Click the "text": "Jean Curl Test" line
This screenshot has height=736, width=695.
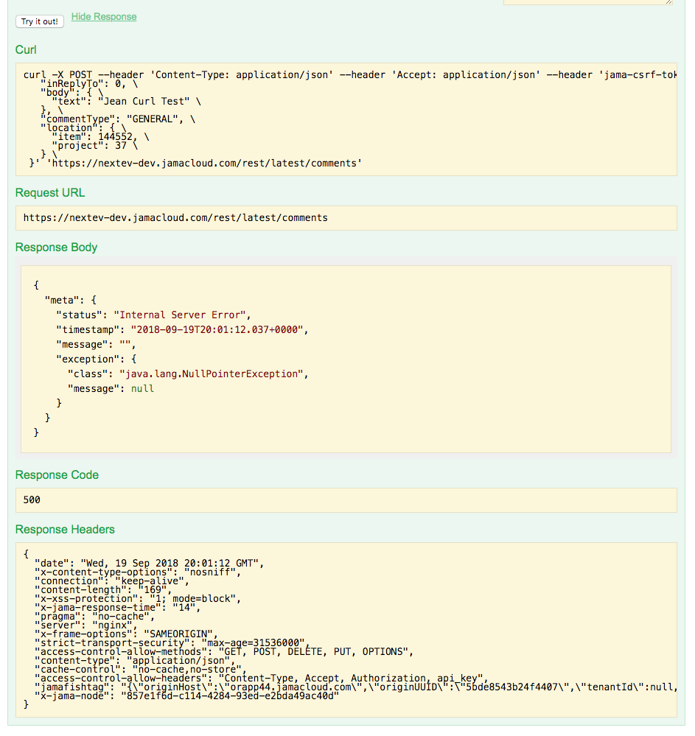pos(126,102)
